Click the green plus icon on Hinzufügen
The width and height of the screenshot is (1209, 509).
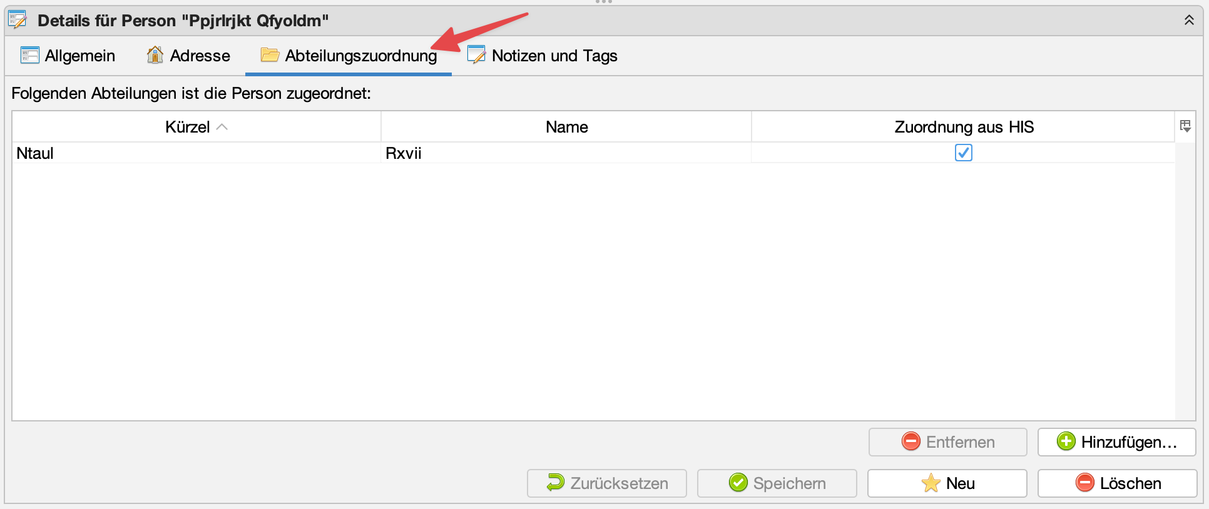click(x=1066, y=441)
